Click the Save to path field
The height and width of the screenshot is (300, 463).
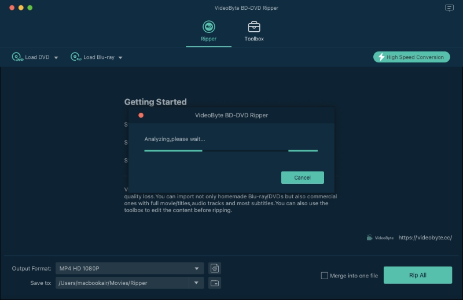(x=122, y=283)
